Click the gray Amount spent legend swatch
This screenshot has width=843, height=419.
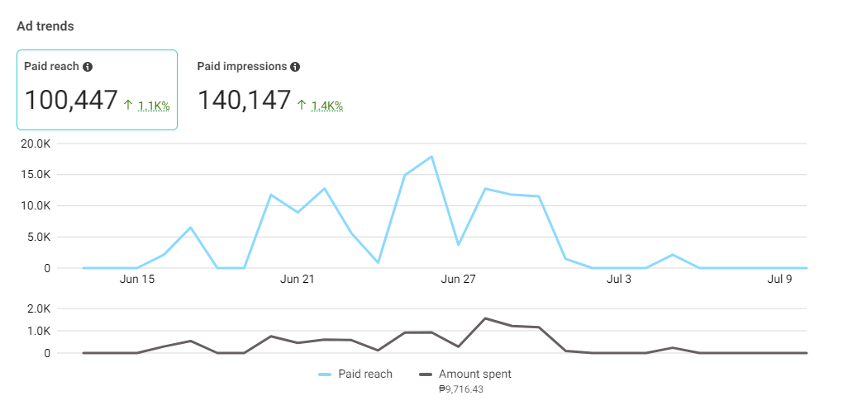(x=426, y=374)
